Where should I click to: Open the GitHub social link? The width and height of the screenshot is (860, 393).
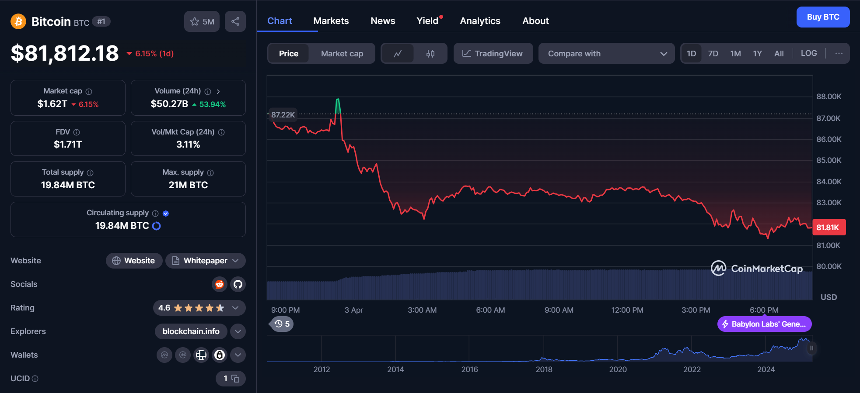(x=238, y=284)
